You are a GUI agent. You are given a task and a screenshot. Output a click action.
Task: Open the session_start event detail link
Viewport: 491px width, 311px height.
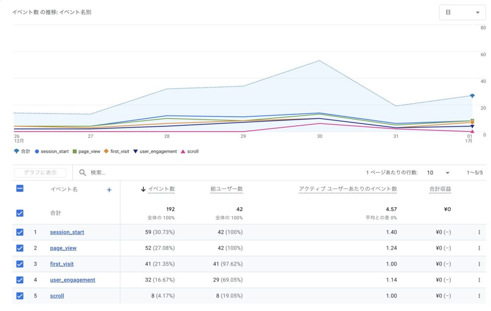pos(67,232)
